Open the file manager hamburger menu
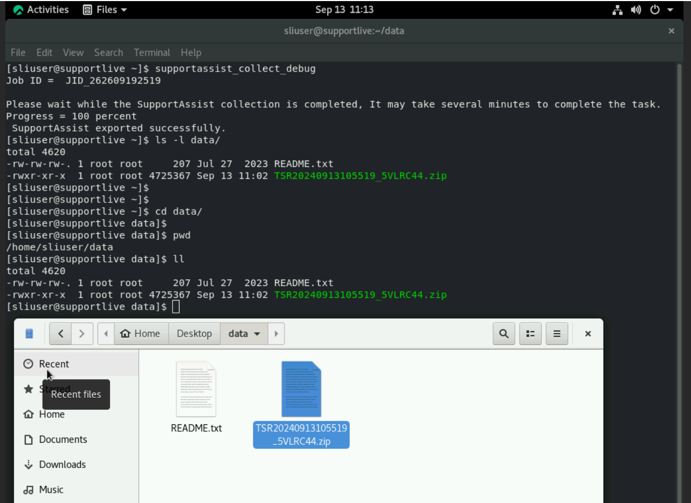The height and width of the screenshot is (503, 691). click(557, 333)
